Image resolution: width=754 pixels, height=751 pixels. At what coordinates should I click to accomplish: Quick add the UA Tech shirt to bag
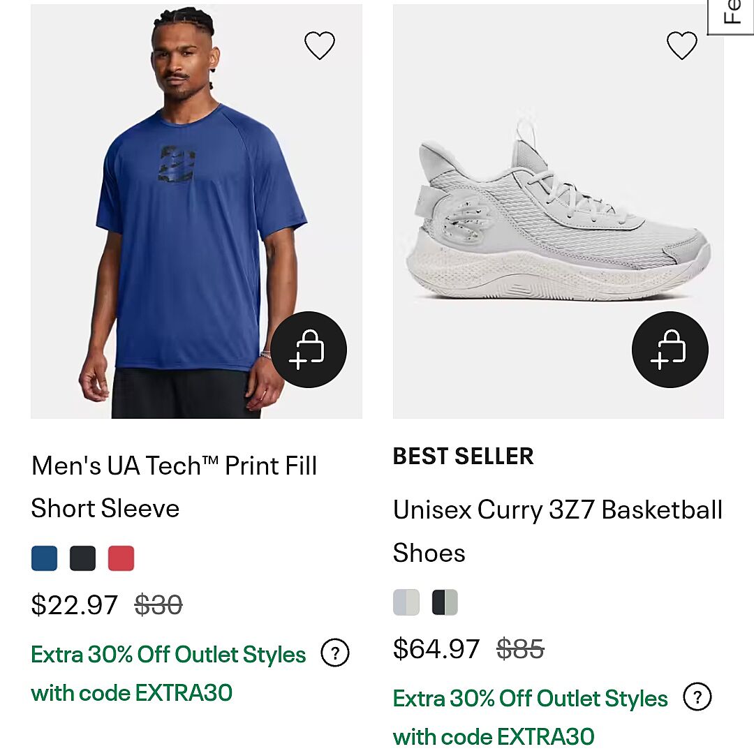point(309,350)
